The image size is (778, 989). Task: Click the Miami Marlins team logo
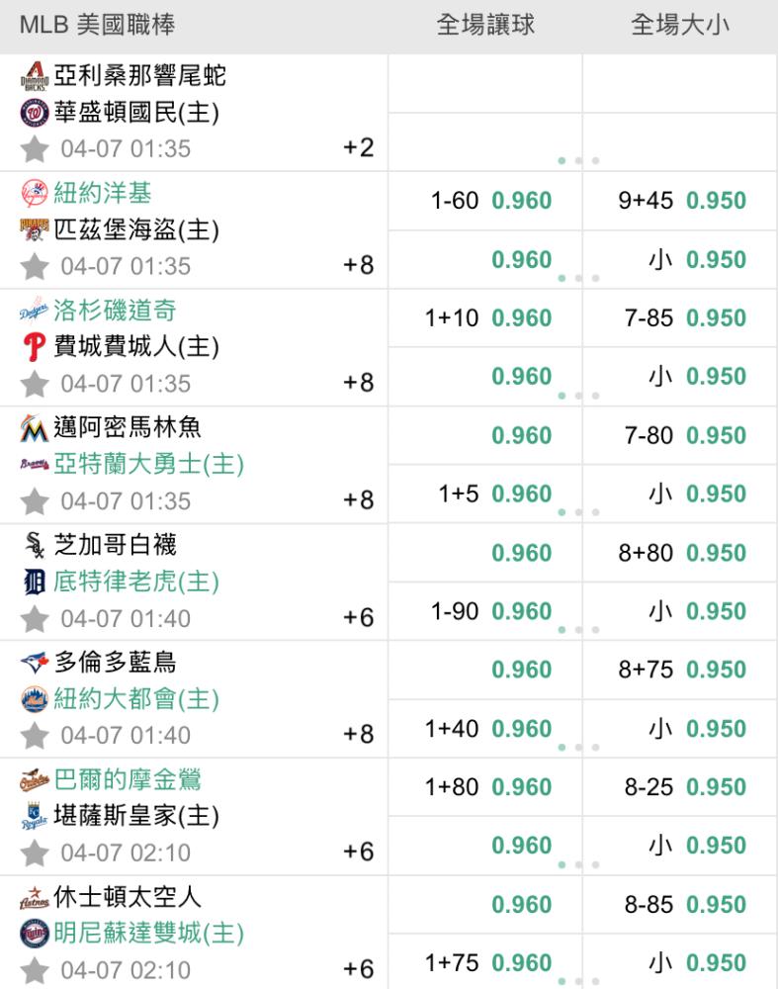click(34, 428)
